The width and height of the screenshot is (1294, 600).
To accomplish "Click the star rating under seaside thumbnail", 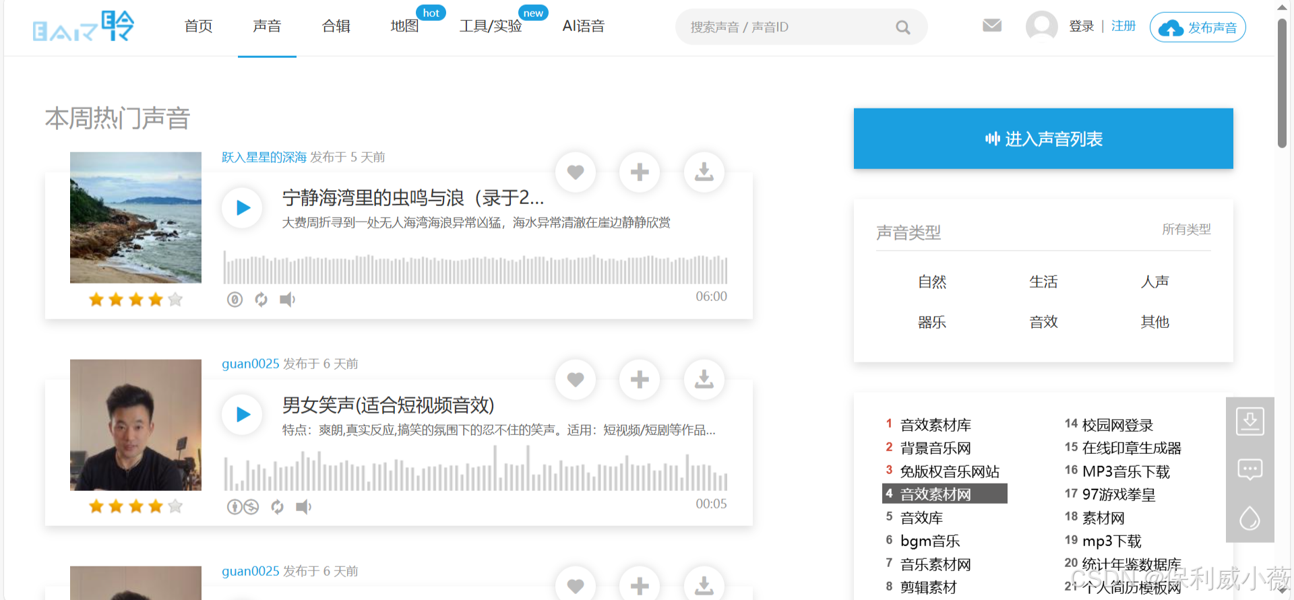I will tap(135, 300).
